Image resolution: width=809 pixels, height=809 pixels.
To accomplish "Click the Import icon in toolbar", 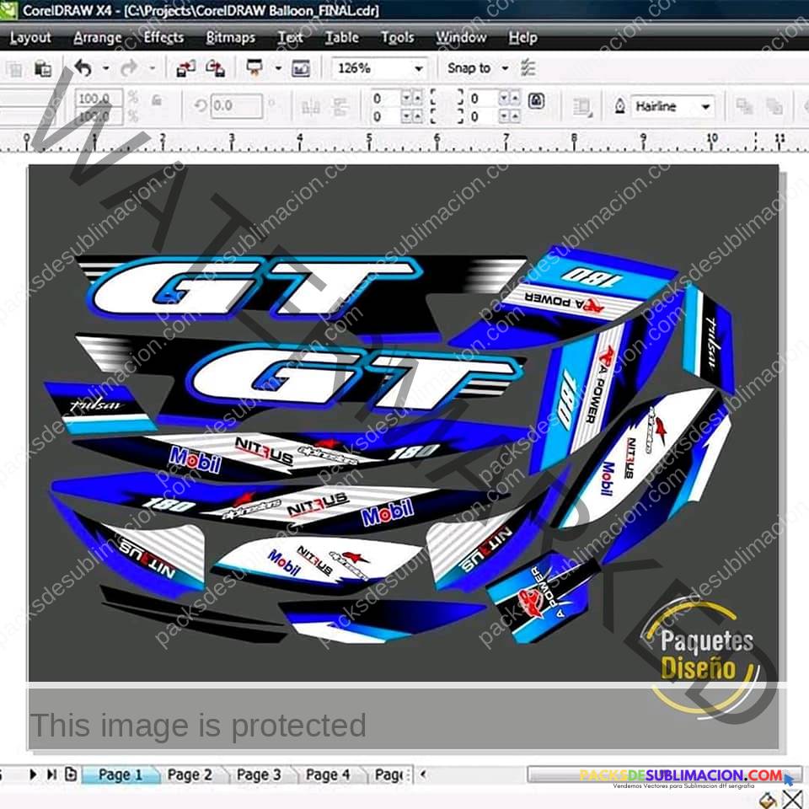I will [185, 68].
